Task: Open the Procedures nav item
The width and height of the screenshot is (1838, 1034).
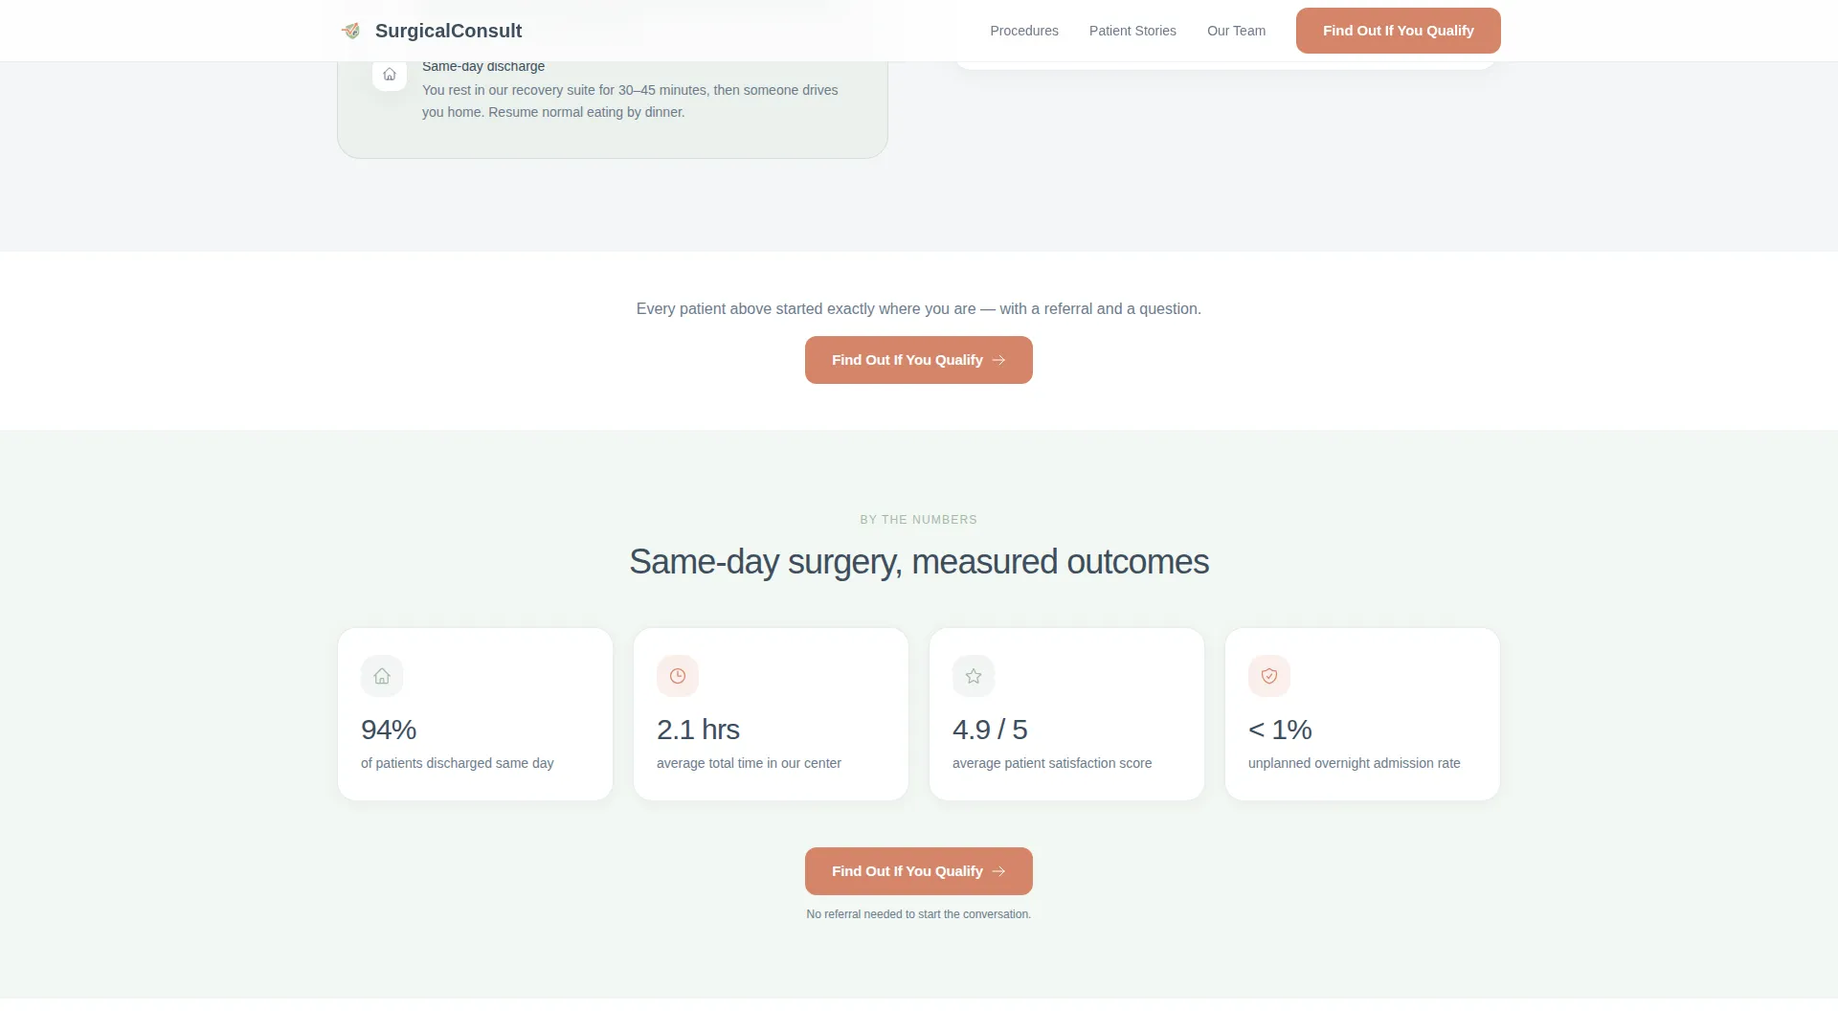Action: tap(1024, 31)
